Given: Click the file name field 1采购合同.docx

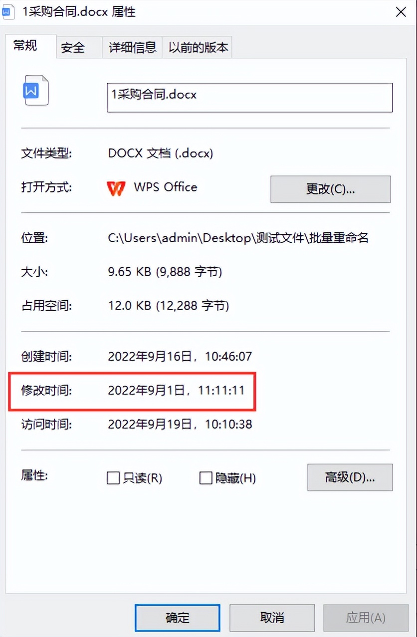Looking at the screenshot, I should pos(249,97).
